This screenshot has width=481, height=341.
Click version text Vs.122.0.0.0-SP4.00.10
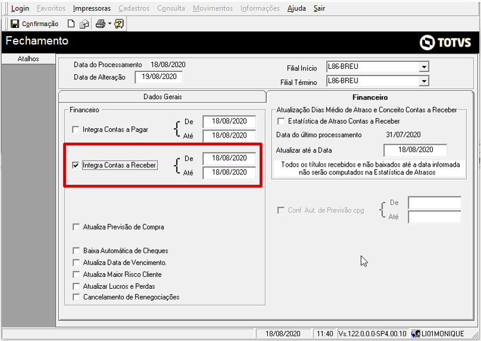pyautogui.click(x=372, y=334)
